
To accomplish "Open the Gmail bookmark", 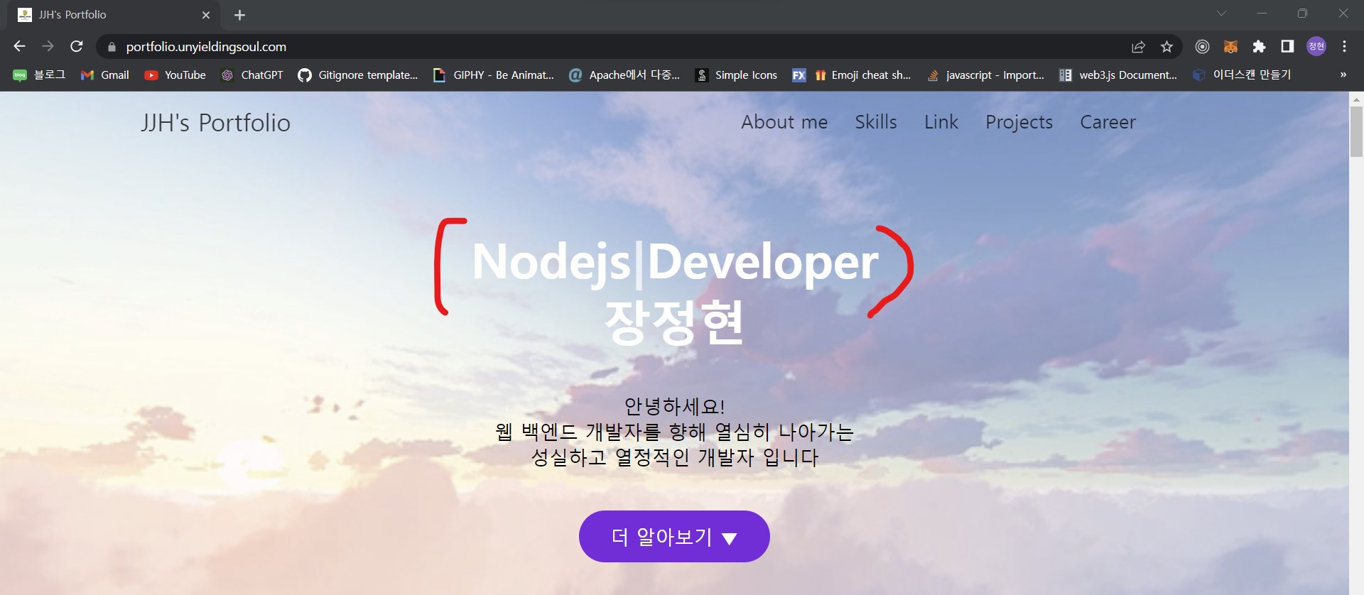I will (105, 75).
